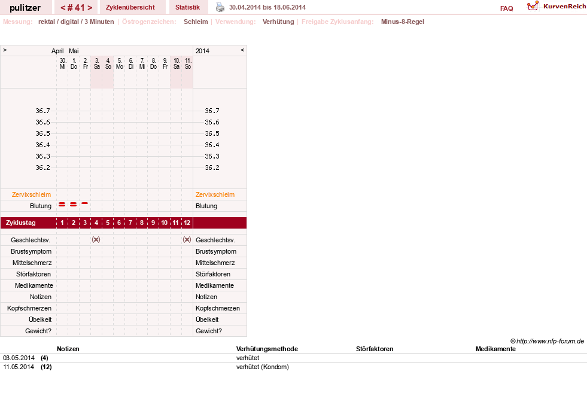Select cycle day 6 cell
The image size is (587, 420).
click(x=119, y=223)
